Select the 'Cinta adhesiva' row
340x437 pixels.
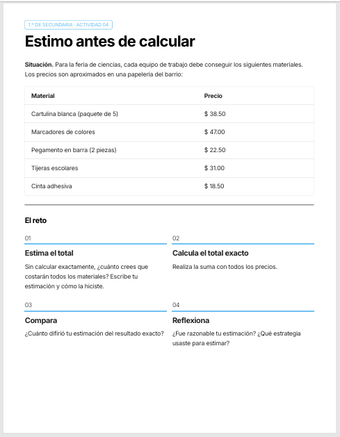click(169, 186)
